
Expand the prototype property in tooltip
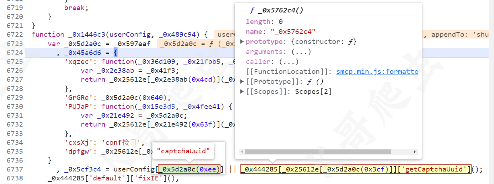pos(242,42)
